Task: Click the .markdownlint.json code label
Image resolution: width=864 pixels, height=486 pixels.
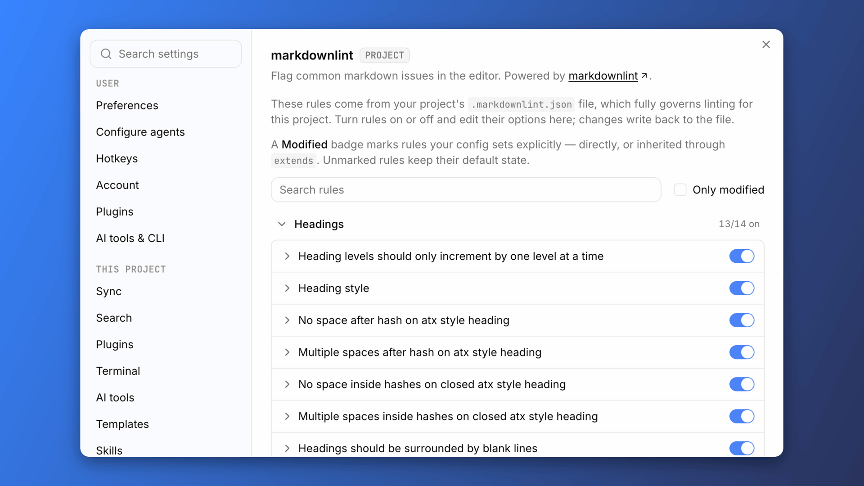Action: pos(522,104)
